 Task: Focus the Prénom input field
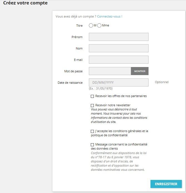click(x=119, y=37)
